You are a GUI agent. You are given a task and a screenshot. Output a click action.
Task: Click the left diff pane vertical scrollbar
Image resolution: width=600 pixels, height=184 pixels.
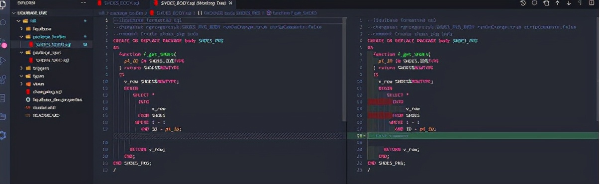[344, 70]
